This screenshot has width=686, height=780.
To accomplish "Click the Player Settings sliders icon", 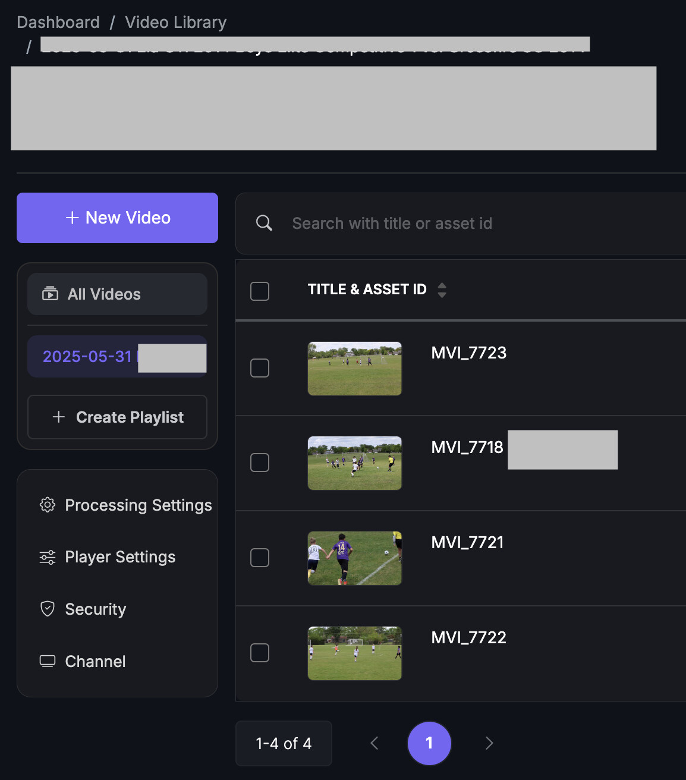I will [48, 557].
